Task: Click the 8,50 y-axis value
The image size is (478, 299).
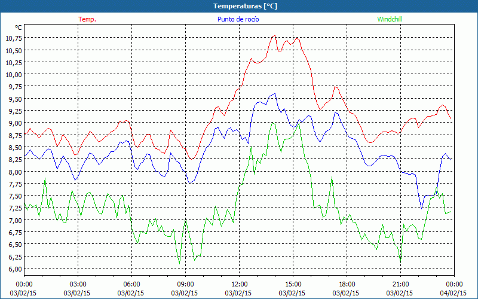Action: (15, 147)
